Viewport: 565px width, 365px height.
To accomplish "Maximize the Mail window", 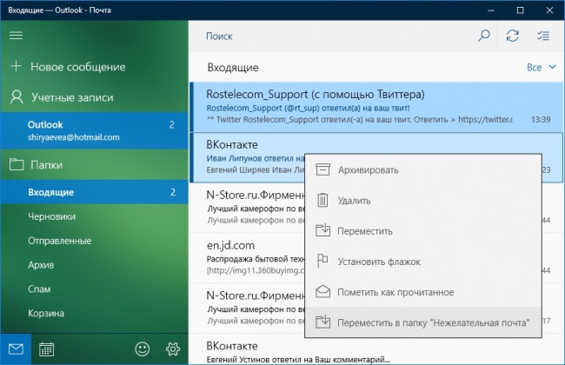I will (x=520, y=10).
